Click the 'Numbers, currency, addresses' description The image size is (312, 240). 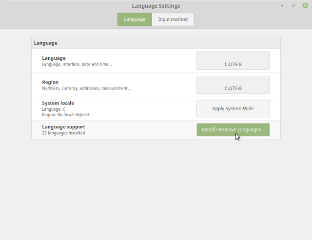[x=86, y=88]
